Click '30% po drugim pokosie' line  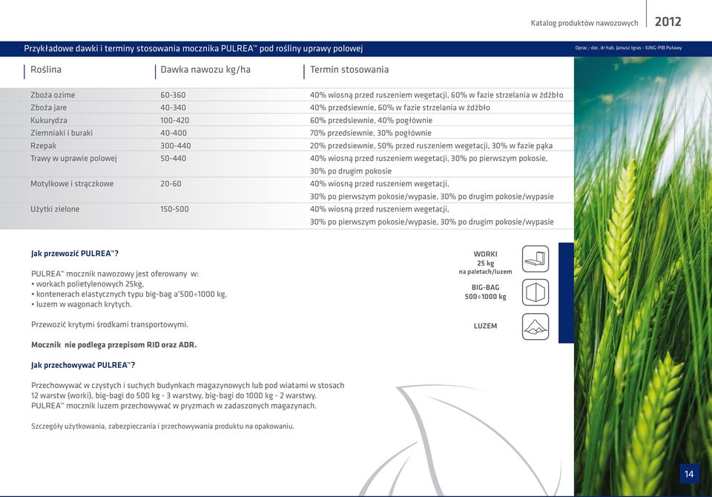tap(351, 171)
